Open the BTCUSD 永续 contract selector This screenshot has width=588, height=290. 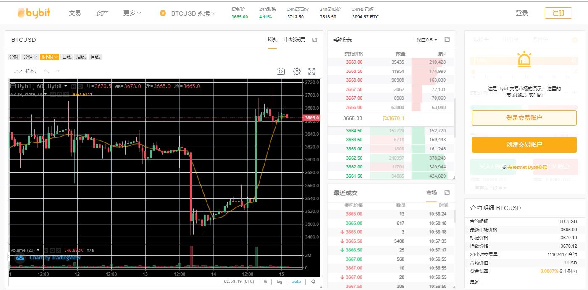(x=193, y=13)
